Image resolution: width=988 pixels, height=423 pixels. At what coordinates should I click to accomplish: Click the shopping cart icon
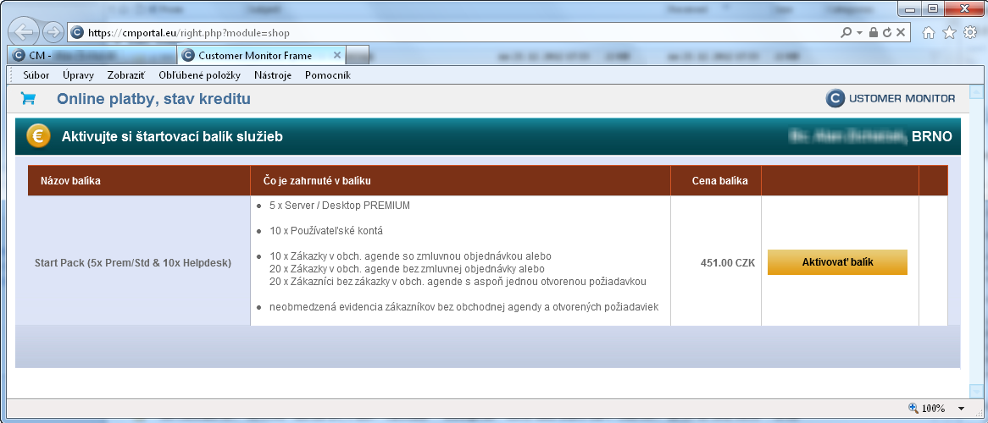(28, 99)
